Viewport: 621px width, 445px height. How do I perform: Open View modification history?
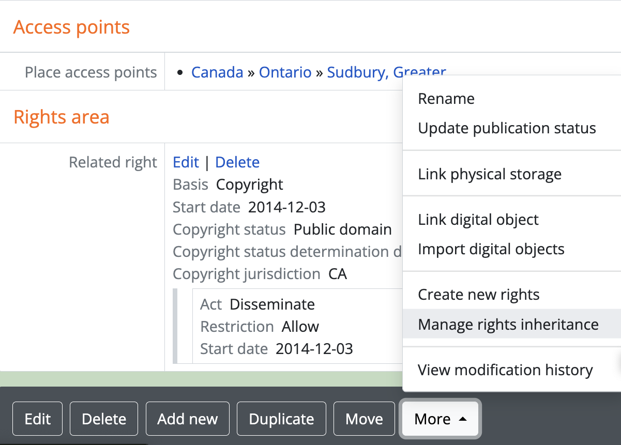click(x=505, y=370)
